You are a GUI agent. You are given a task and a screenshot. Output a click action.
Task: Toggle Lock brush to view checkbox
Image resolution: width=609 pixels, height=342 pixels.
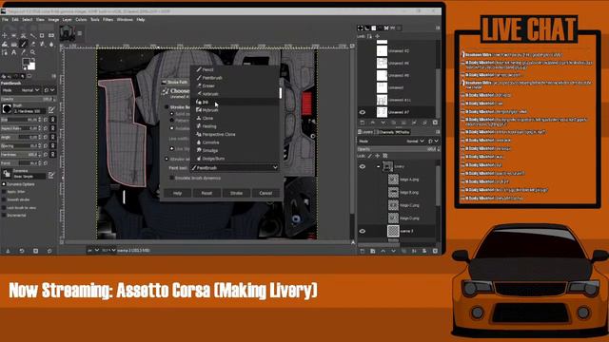click(4, 207)
